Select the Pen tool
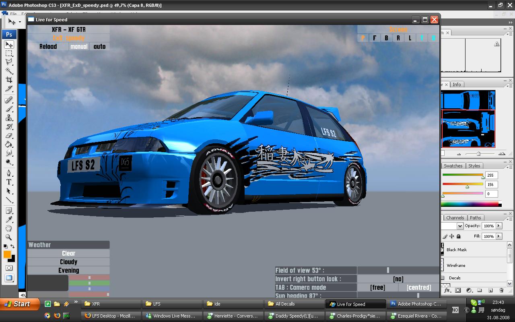The height and width of the screenshot is (322, 515). 9,173
